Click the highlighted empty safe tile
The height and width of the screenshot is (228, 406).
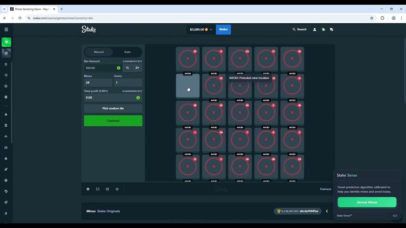188,85
